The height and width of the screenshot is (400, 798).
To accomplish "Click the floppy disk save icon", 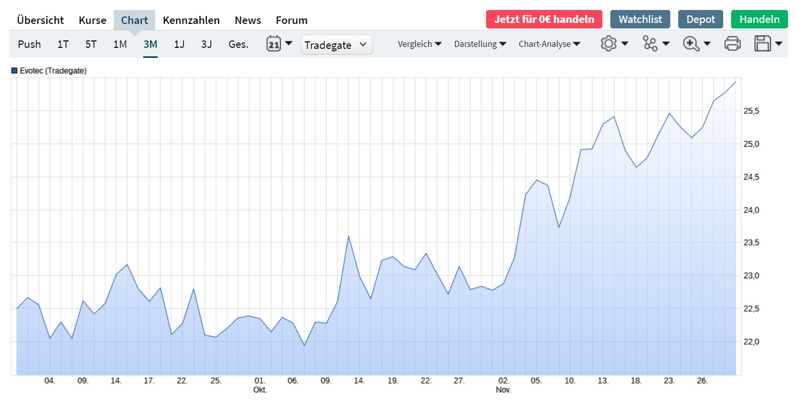I will (x=763, y=44).
